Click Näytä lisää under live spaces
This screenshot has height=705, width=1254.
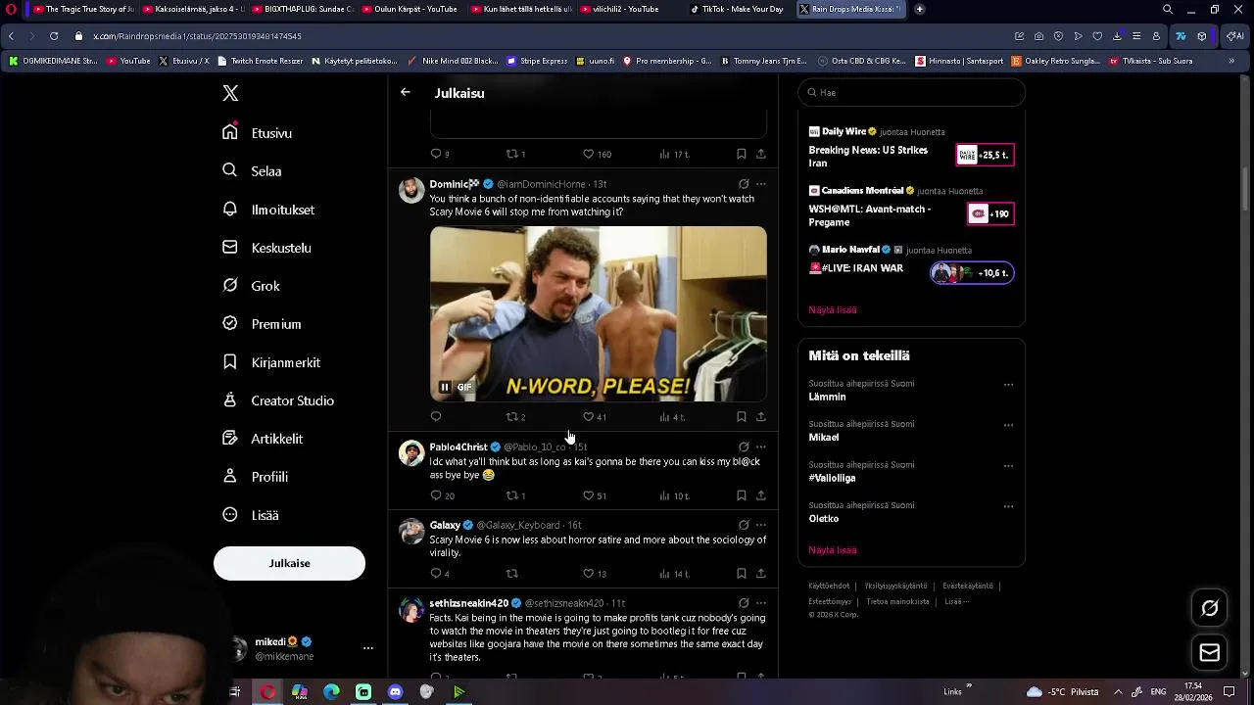[x=833, y=309]
